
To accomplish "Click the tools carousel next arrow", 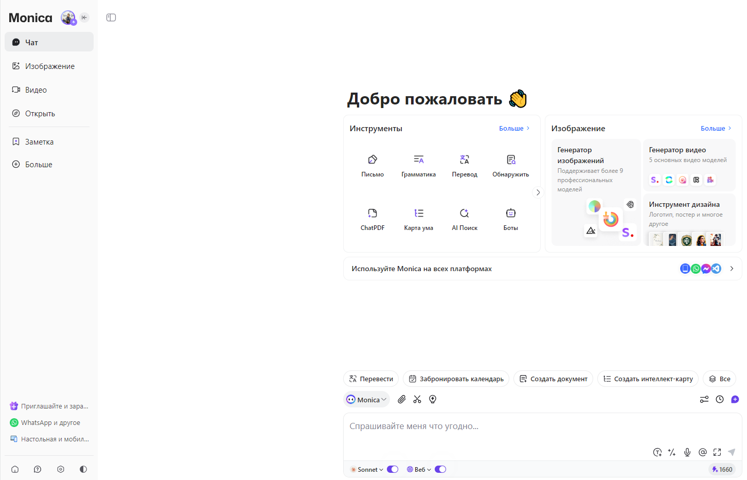I will [x=538, y=192].
